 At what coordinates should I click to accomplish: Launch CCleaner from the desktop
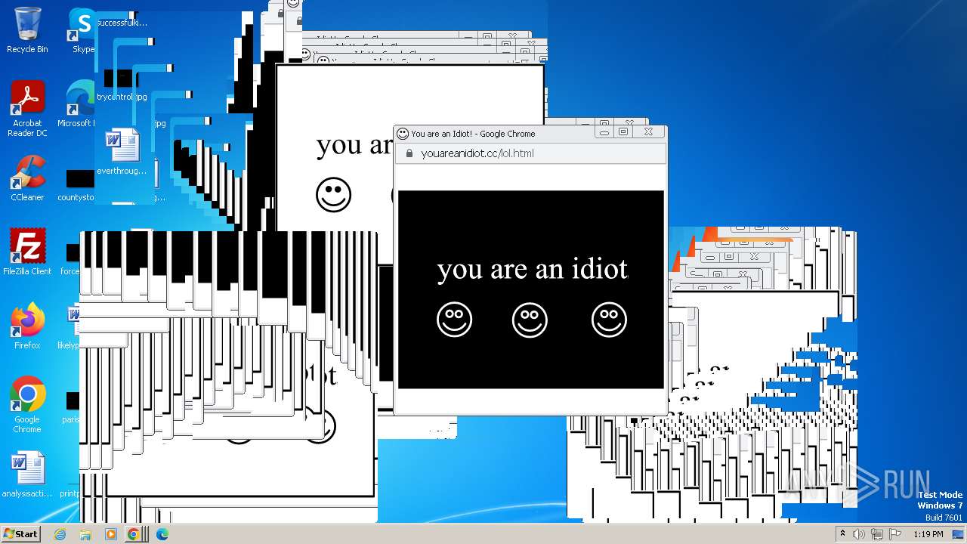tap(27, 179)
